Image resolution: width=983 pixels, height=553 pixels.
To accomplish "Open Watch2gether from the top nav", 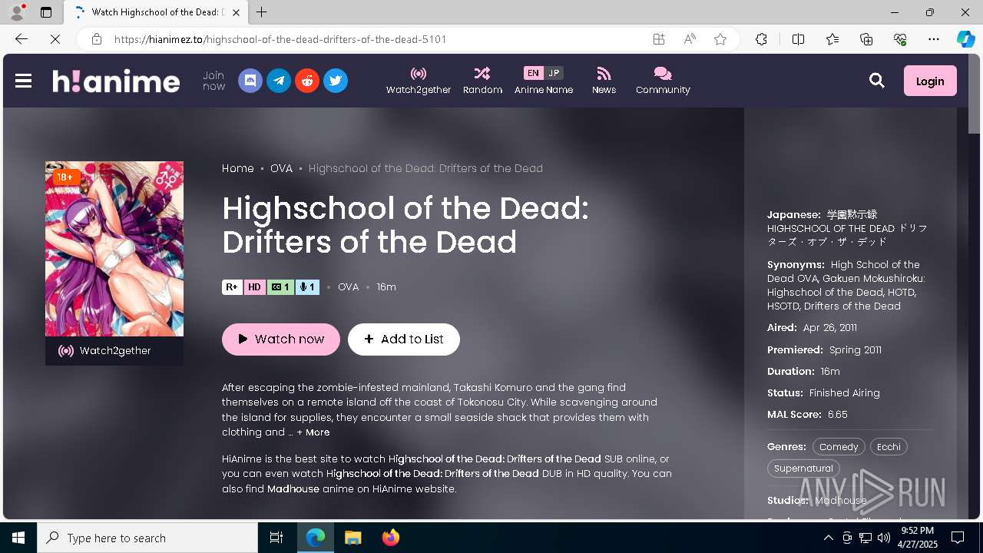I will coord(419,81).
